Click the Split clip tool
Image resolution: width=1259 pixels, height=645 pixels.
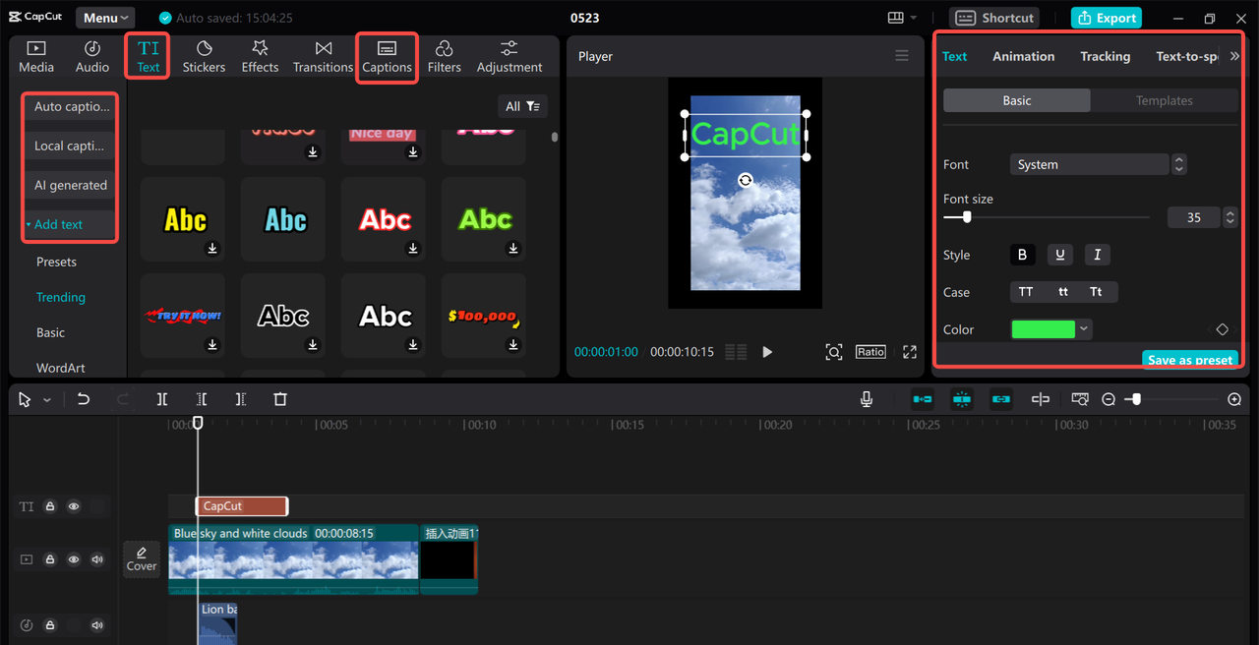162,399
